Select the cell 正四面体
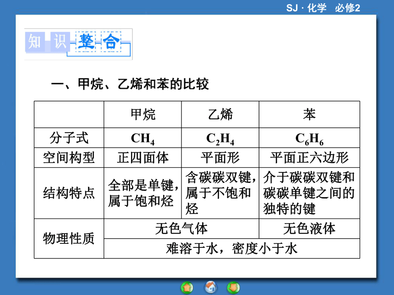Screen dimensions: 394x295 143,158
